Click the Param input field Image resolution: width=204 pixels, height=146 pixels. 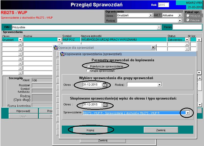(x=187, y=27)
